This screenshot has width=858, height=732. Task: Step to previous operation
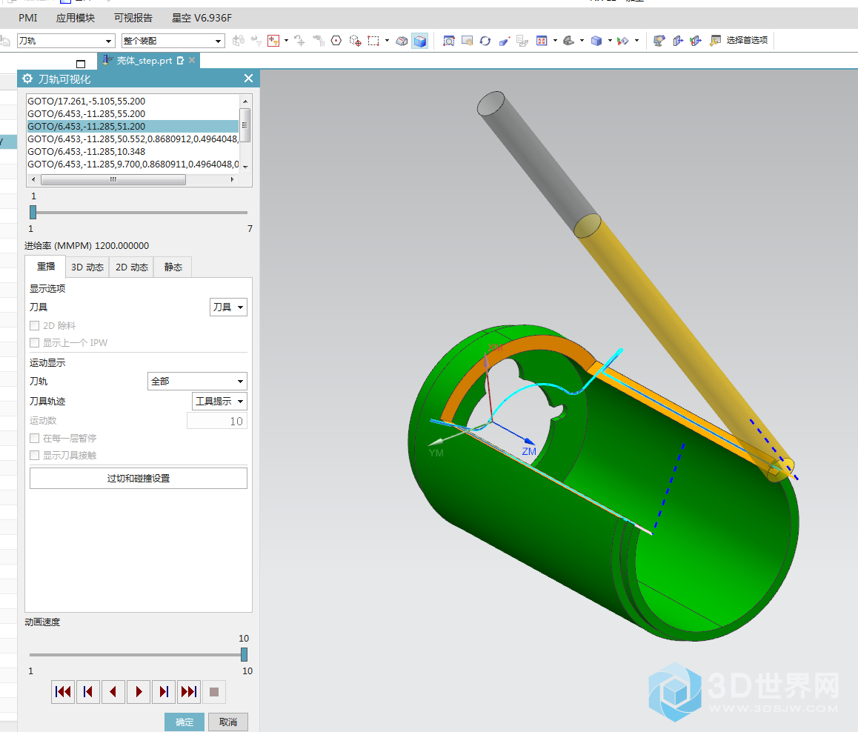[x=88, y=691]
